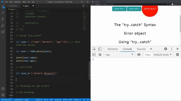Click the Filter input in console
The width and height of the screenshot is (181, 101).
(x=148, y=55)
